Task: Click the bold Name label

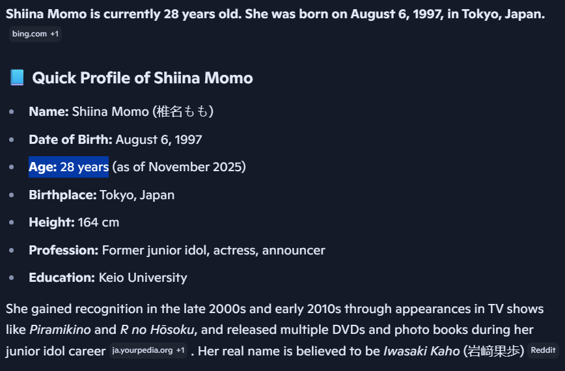Action: click(49, 112)
